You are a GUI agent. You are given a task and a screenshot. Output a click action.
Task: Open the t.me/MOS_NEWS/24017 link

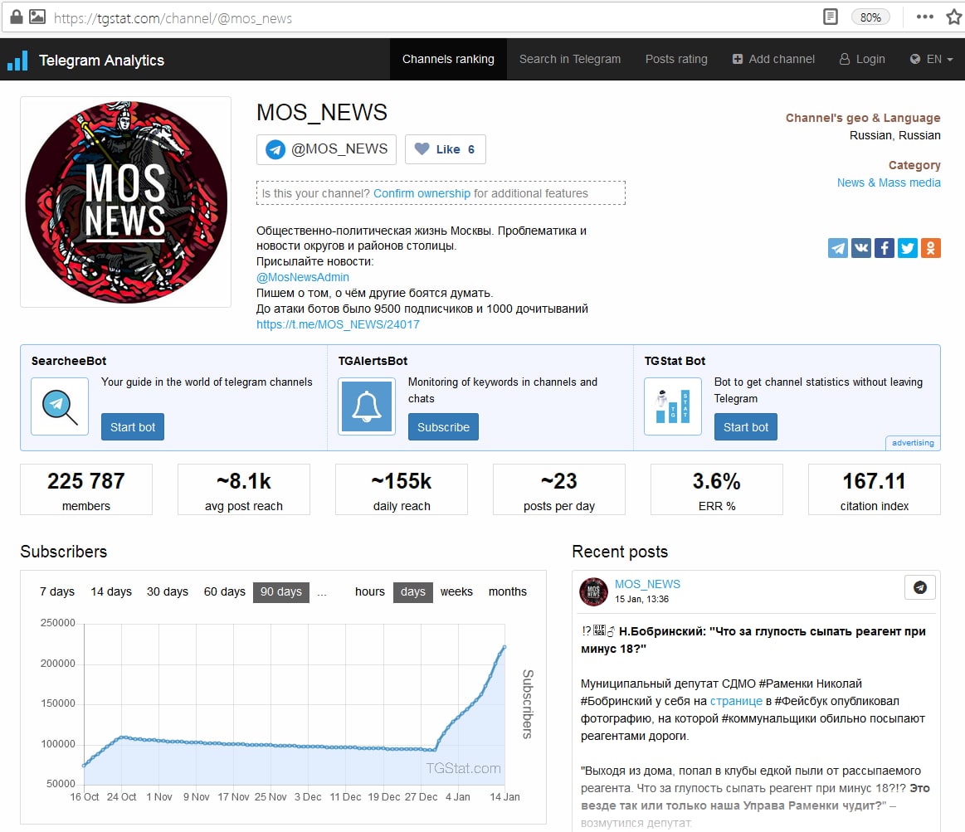tap(338, 324)
